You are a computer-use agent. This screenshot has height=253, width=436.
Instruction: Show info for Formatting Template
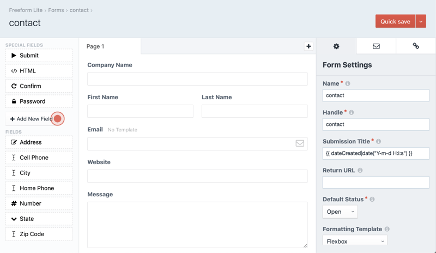(387, 230)
